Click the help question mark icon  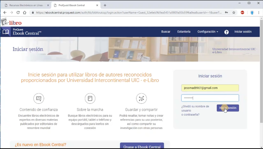pos(226,32)
